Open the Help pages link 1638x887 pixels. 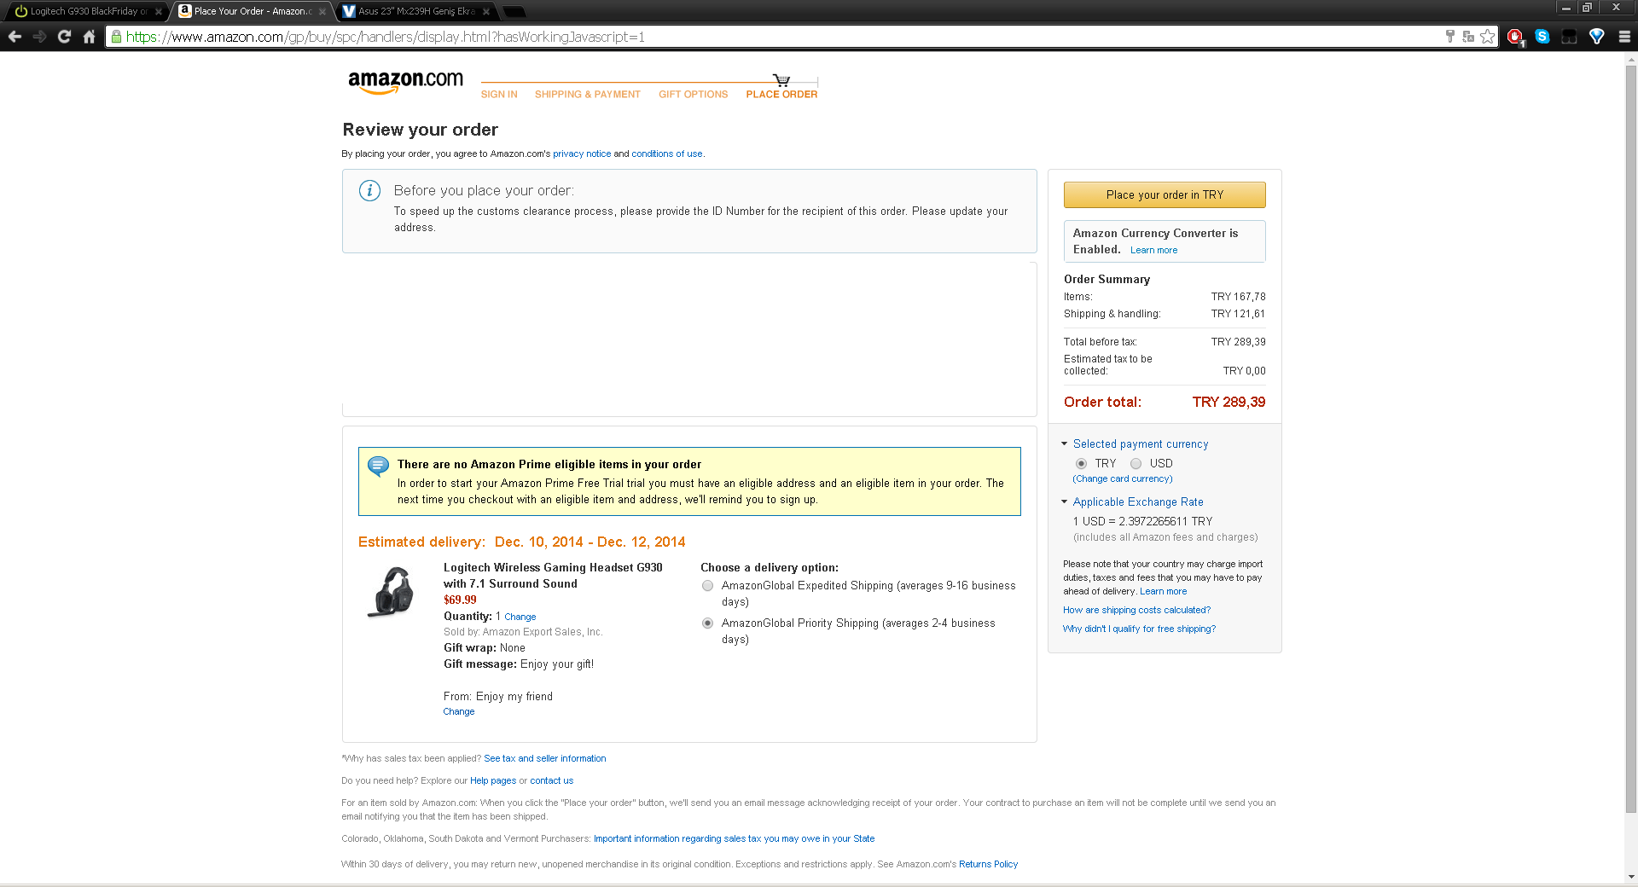tap(493, 781)
